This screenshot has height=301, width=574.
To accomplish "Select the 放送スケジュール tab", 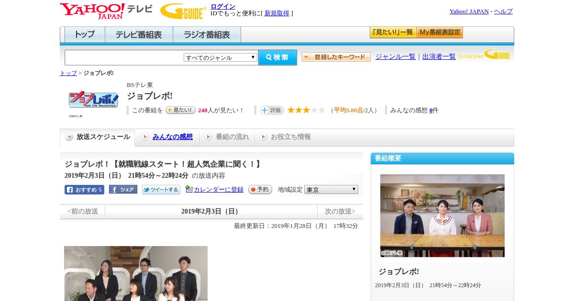I will tap(97, 137).
